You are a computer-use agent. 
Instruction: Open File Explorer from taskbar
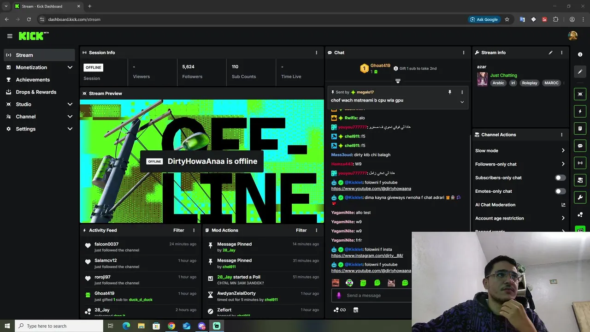[x=141, y=326]
